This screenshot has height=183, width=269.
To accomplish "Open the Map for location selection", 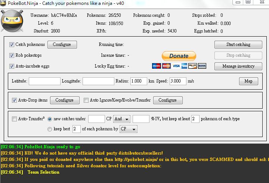I will 248,81.
